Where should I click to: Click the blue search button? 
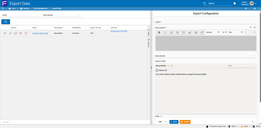(x=6, y=22)
